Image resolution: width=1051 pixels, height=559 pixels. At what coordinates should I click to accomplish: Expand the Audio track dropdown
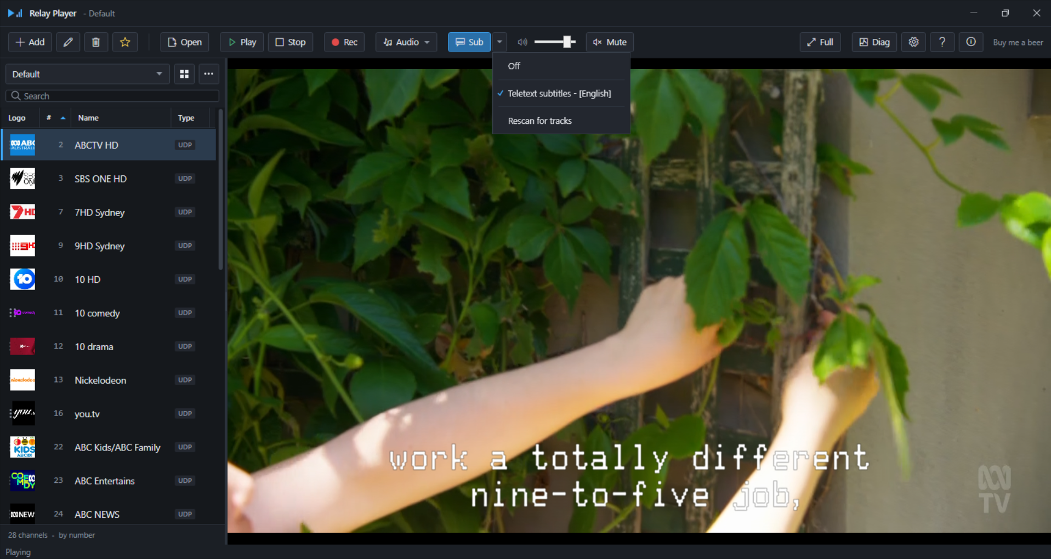pos(406,42)
